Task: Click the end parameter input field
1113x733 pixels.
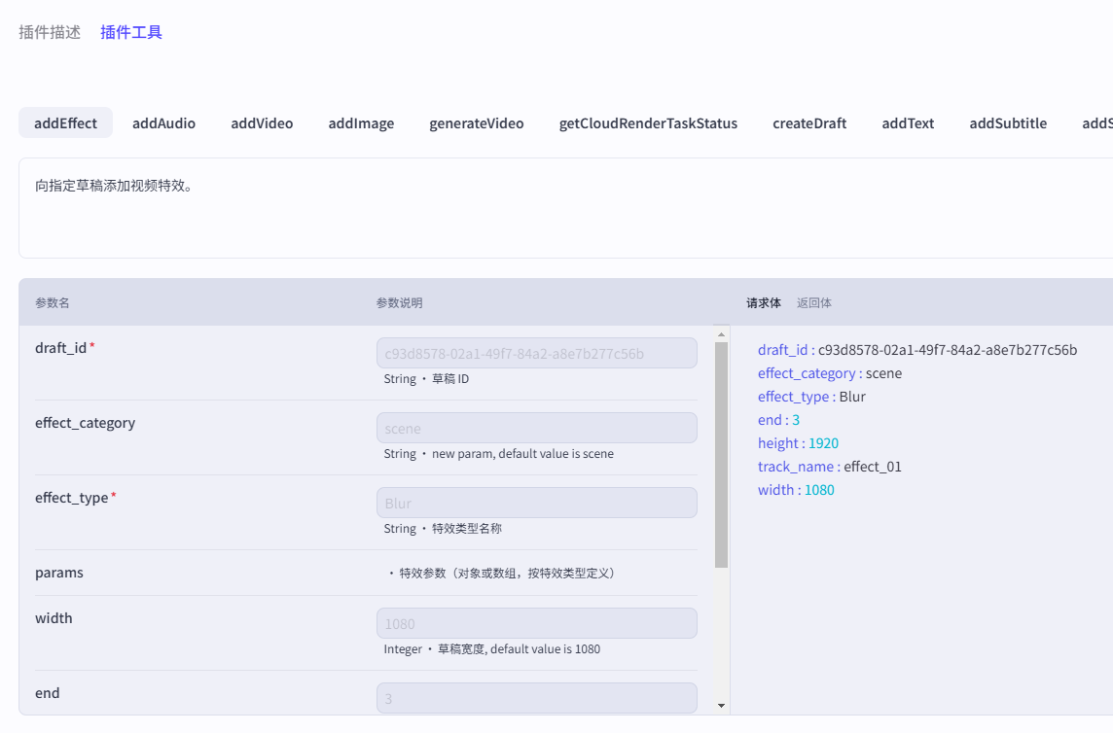Action: tap(536, 698)
